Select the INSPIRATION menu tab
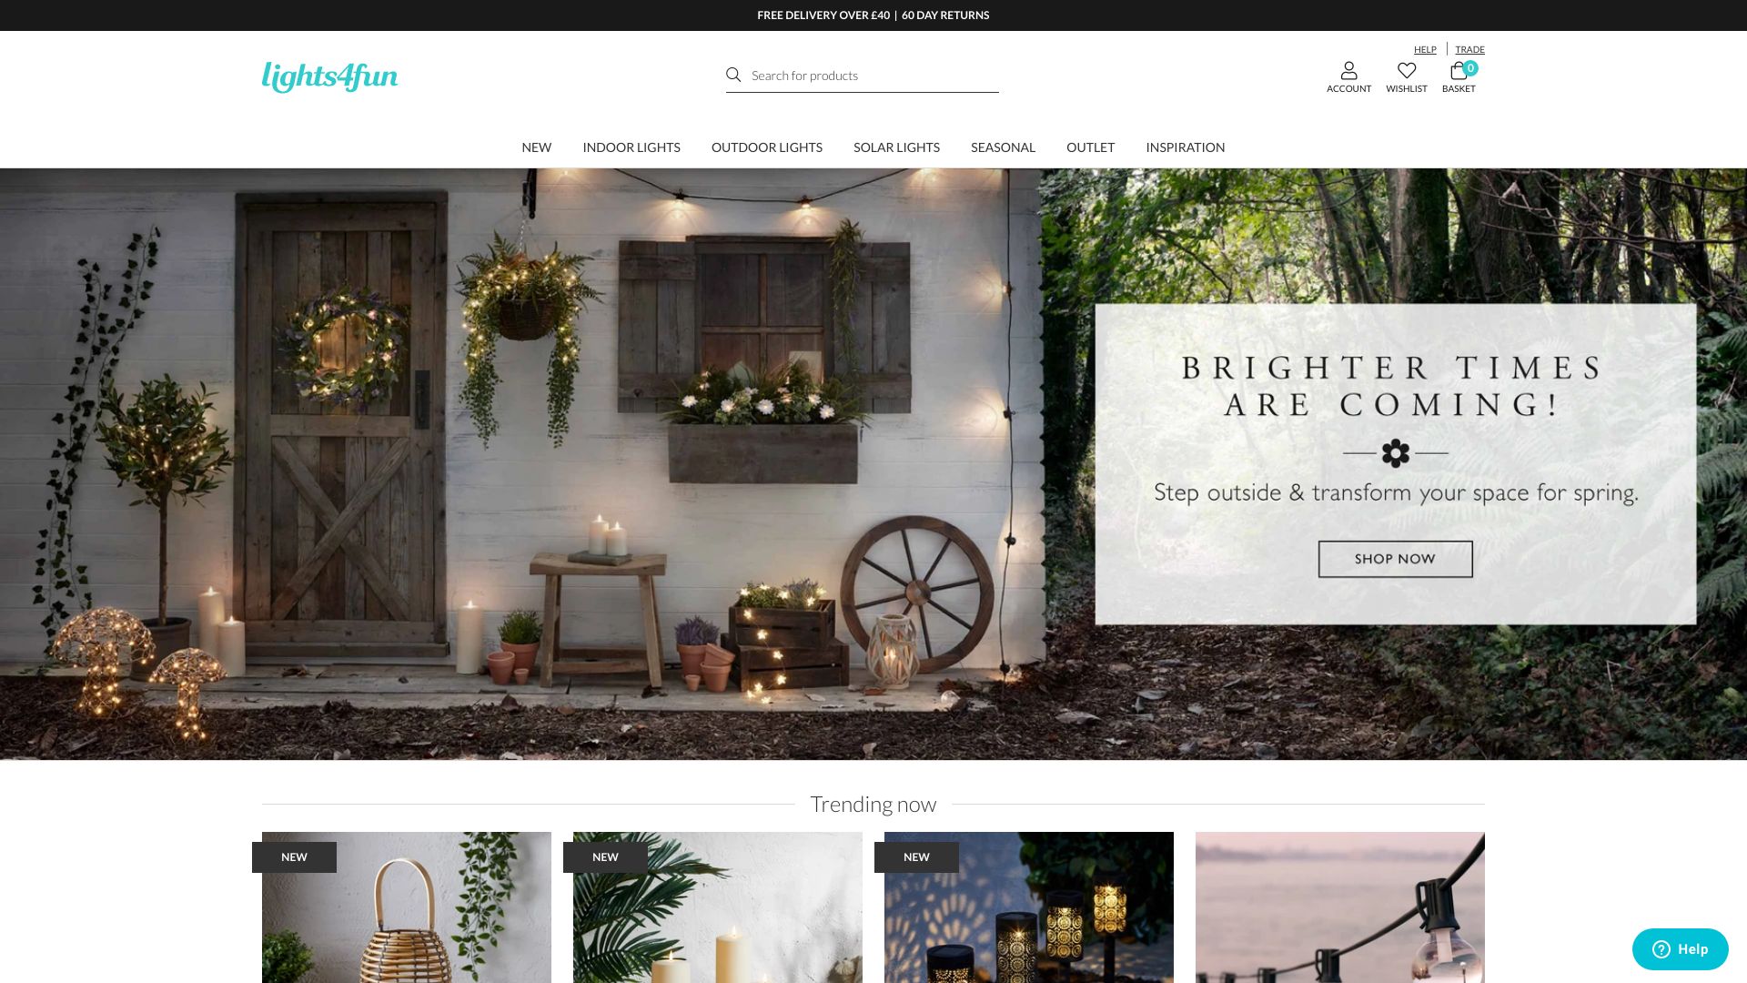The image size is (1747, 983). pyautogui.click(x=1186, y=147)
